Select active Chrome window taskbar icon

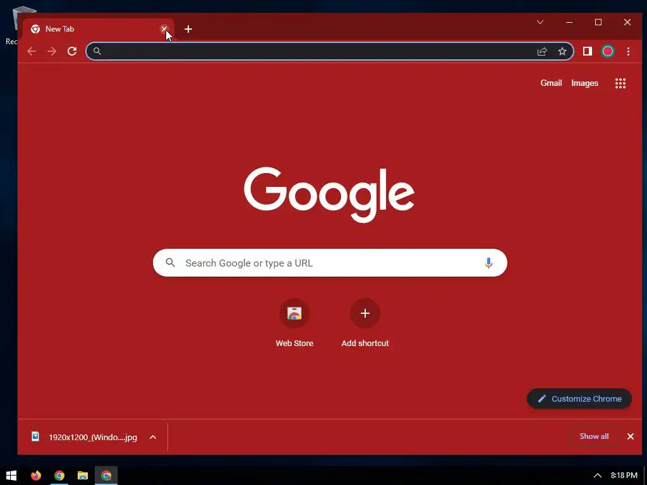click(106, 476)
